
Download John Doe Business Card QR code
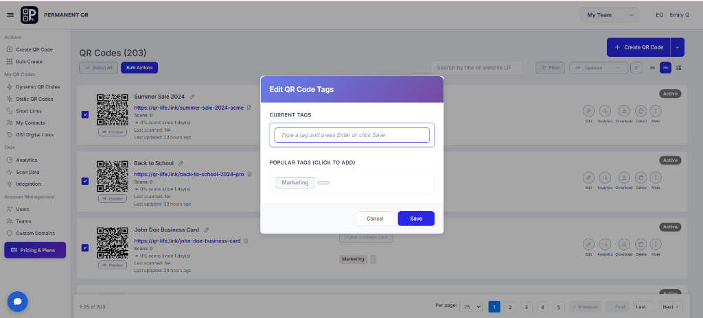coord(623,244)
